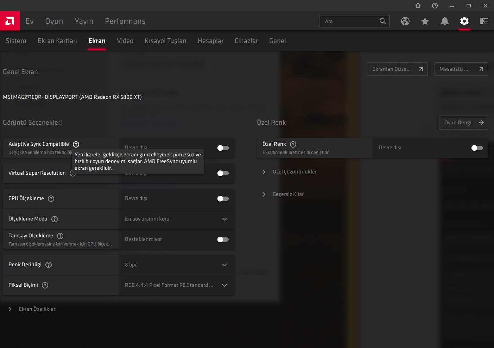Expand Özel Çözünürlükler section

coord(289,172)
